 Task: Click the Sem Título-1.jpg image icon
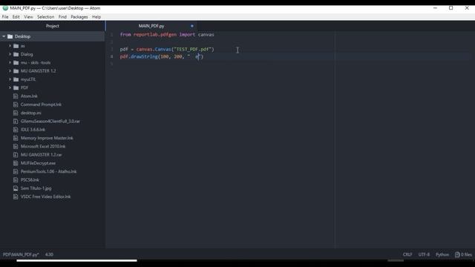coord(16,188)
